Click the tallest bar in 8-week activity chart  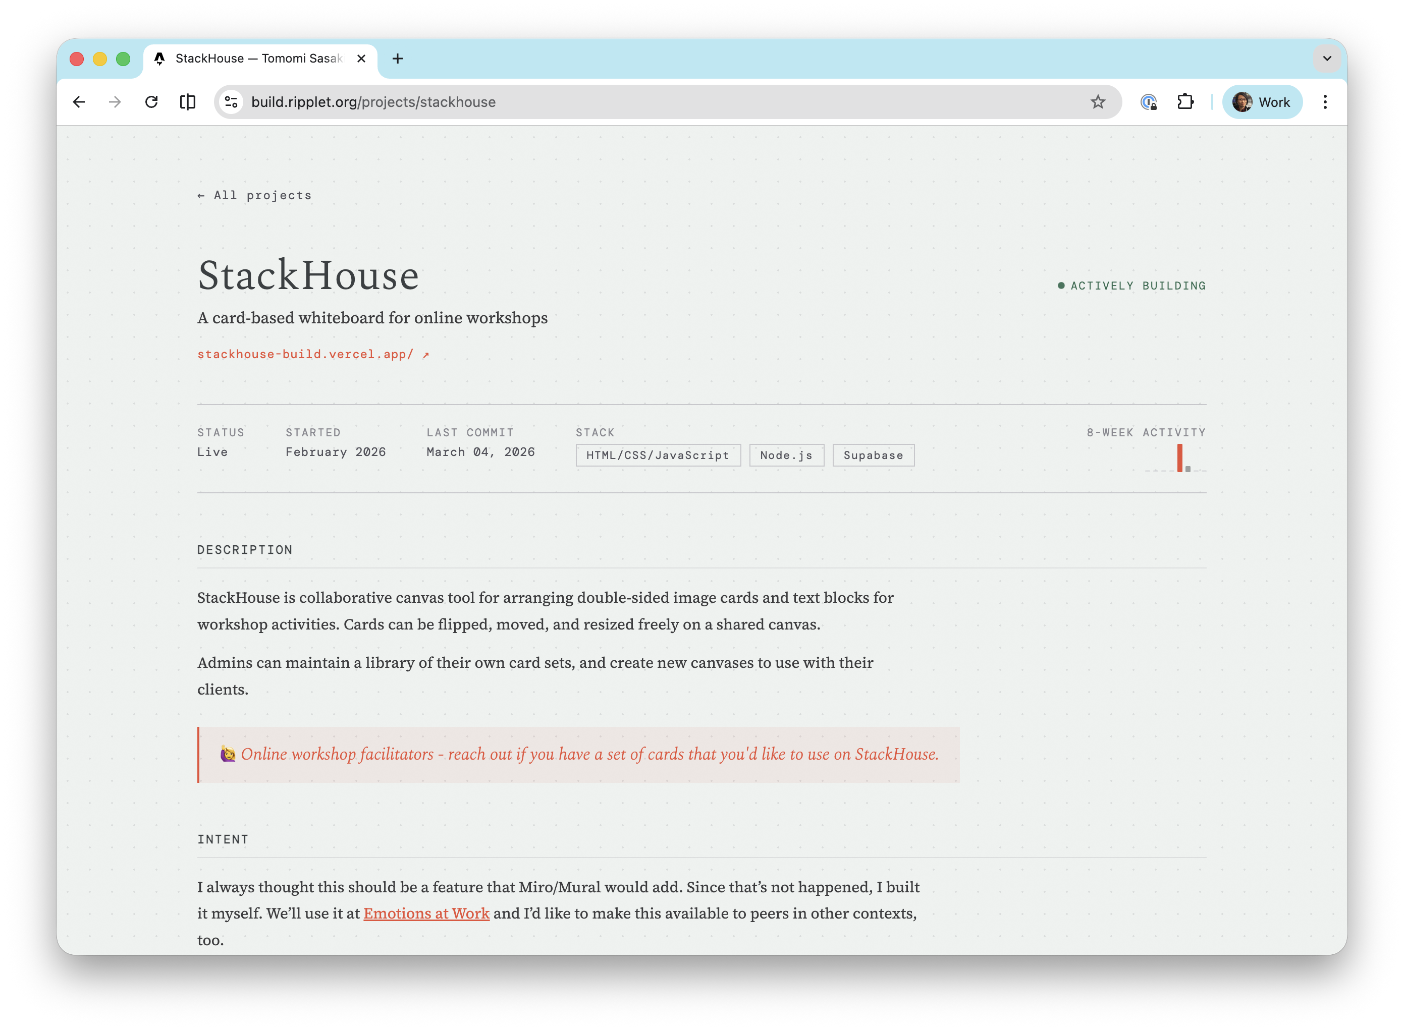click(1179, 457)
